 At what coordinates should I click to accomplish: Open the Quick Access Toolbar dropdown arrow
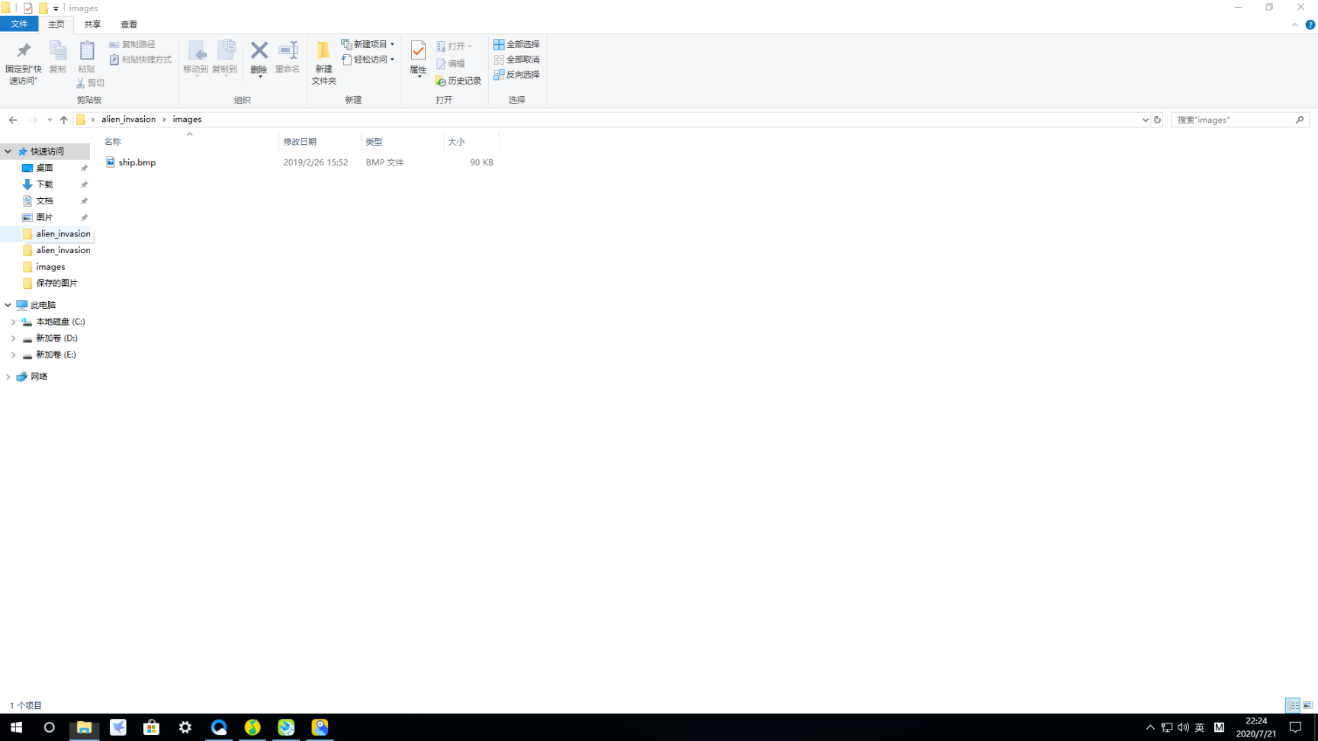point(56,8)
